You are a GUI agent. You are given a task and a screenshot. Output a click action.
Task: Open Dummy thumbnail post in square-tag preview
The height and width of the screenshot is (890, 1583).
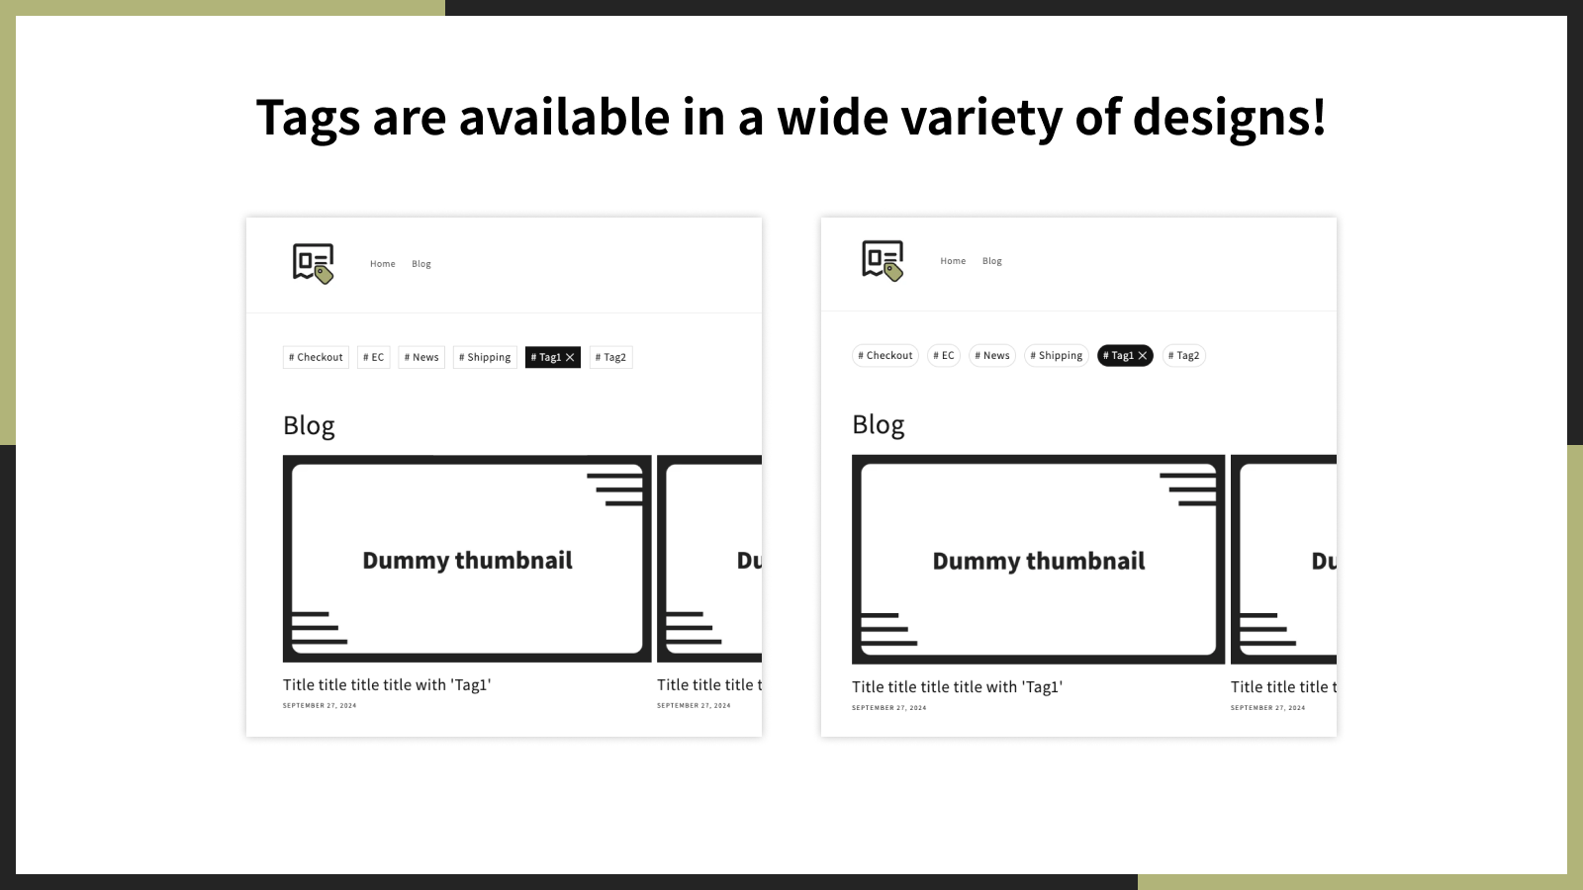click(467, 559)
